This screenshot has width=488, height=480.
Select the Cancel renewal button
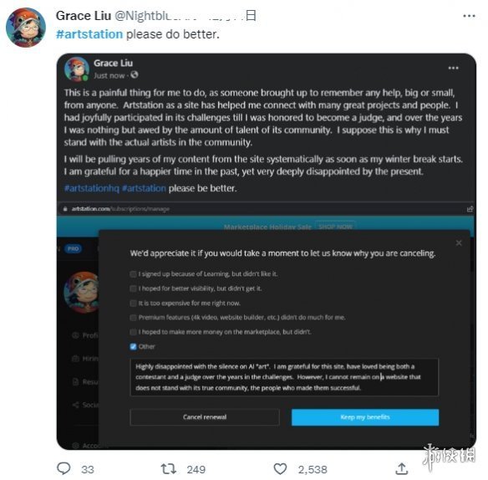[x=205, y=417]
